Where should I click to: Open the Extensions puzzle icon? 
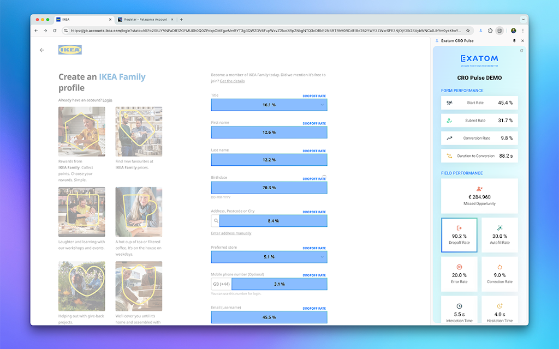click(490, 31)
